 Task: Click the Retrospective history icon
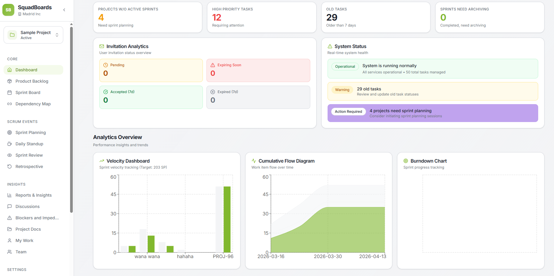[10, 166]
